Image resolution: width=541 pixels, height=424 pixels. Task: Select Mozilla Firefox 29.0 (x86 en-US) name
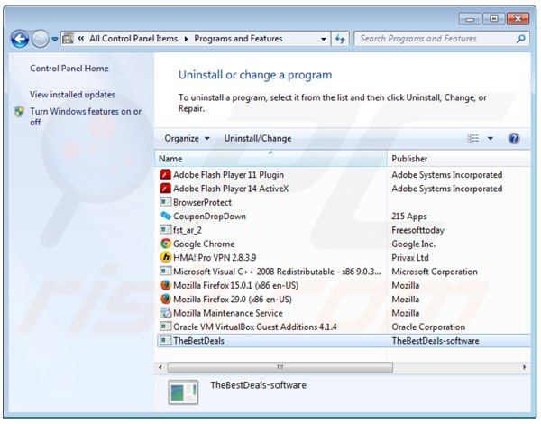pyautogui.click(x=233, y=299)
